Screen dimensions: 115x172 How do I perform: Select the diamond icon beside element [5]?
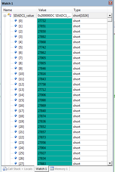[x=16, y=47]
